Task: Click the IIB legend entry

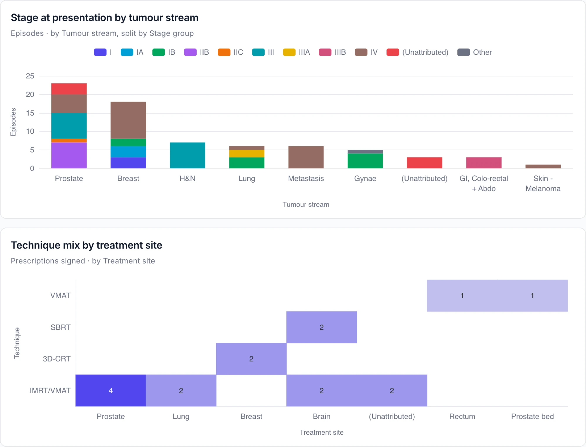Action: coord(196,52)
